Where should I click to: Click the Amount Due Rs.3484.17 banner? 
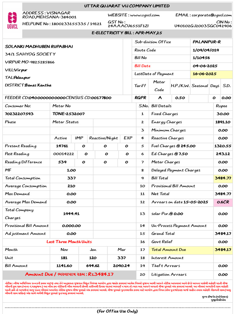click(x=69, y=274)
